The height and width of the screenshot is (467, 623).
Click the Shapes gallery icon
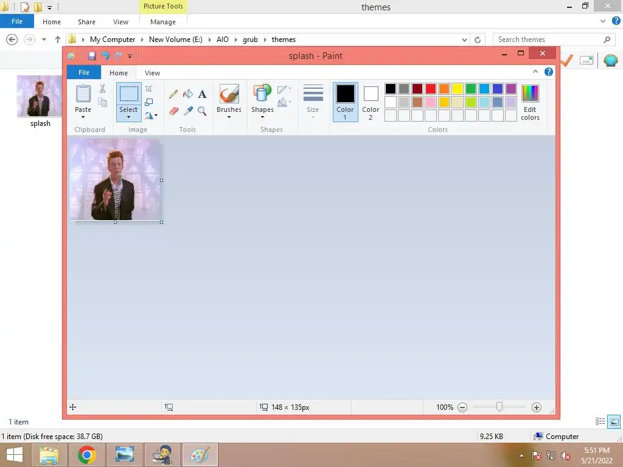click(x=262, y=94)
